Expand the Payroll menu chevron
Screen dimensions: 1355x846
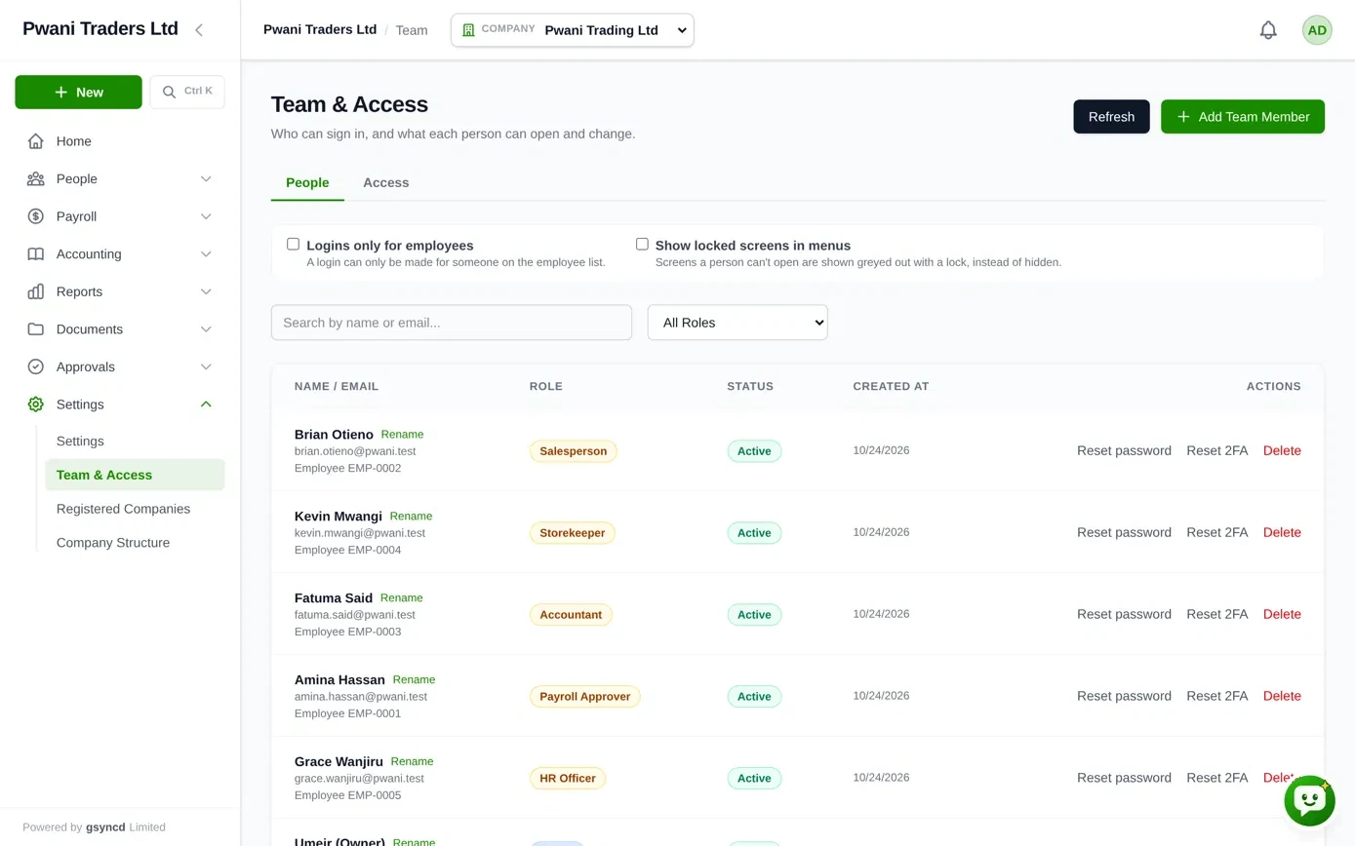(206, 216)
